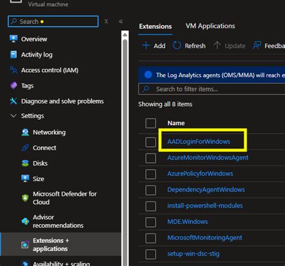
Task: Toggle the select-all checkbox beside Name
Action: tap(151, 123)
